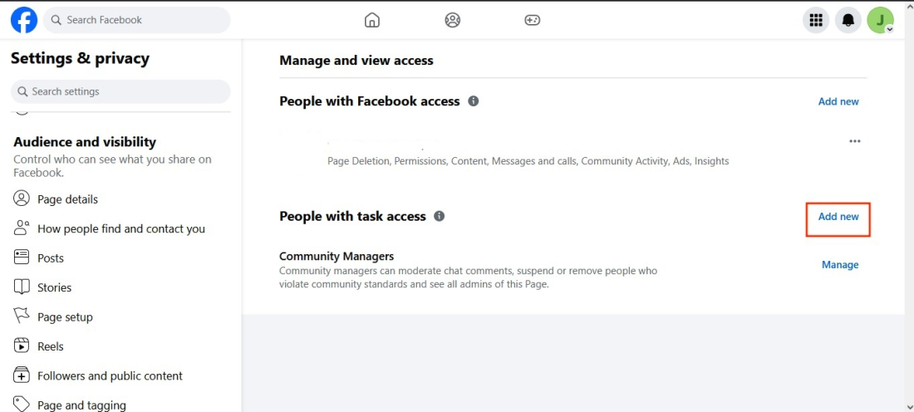Screen dimensions: 914x412
Task: Open the Groups icon in top bar
Action: (452, 20)
